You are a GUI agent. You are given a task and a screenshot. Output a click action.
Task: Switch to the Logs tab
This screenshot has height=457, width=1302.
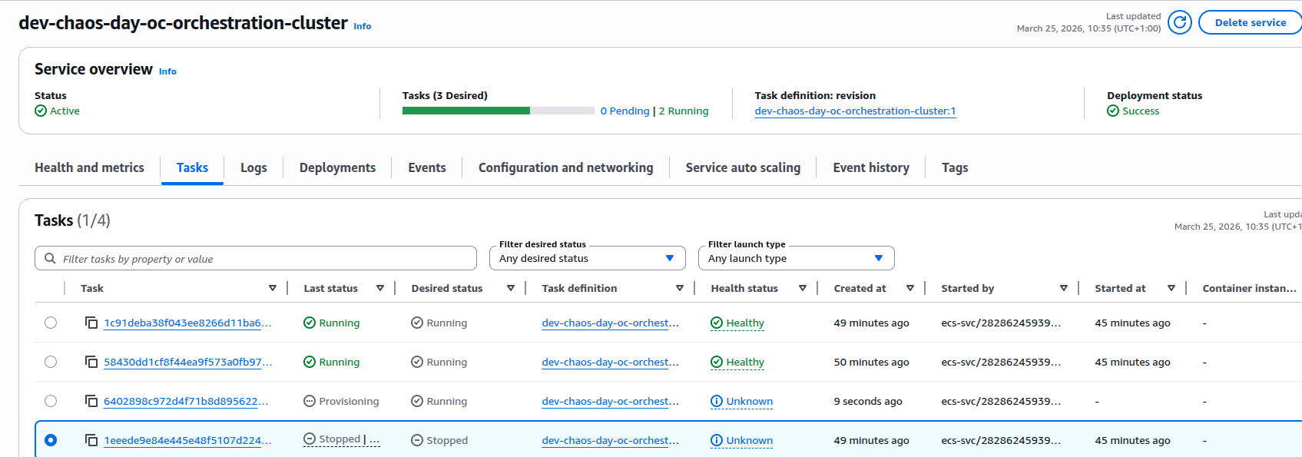[x=253, y=167]
